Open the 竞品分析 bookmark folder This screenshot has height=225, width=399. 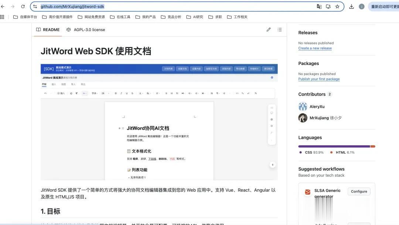tap(171, 17)
